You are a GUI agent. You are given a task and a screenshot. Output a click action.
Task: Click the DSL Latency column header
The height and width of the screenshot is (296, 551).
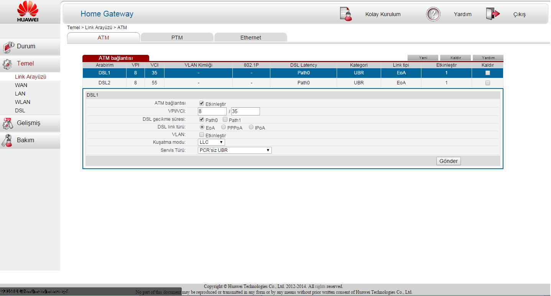(304, 65)
